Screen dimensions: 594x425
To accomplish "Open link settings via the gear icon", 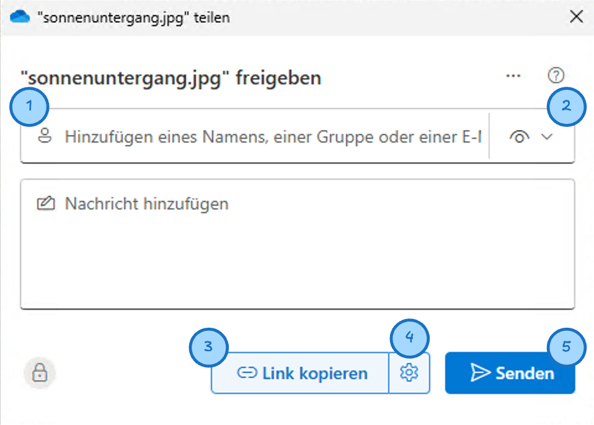I will 409,373.
